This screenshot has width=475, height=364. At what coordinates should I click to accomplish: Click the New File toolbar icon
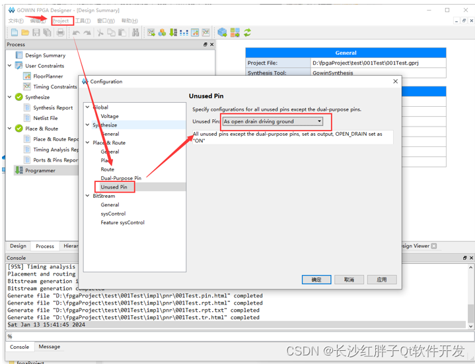click(15, 32)
